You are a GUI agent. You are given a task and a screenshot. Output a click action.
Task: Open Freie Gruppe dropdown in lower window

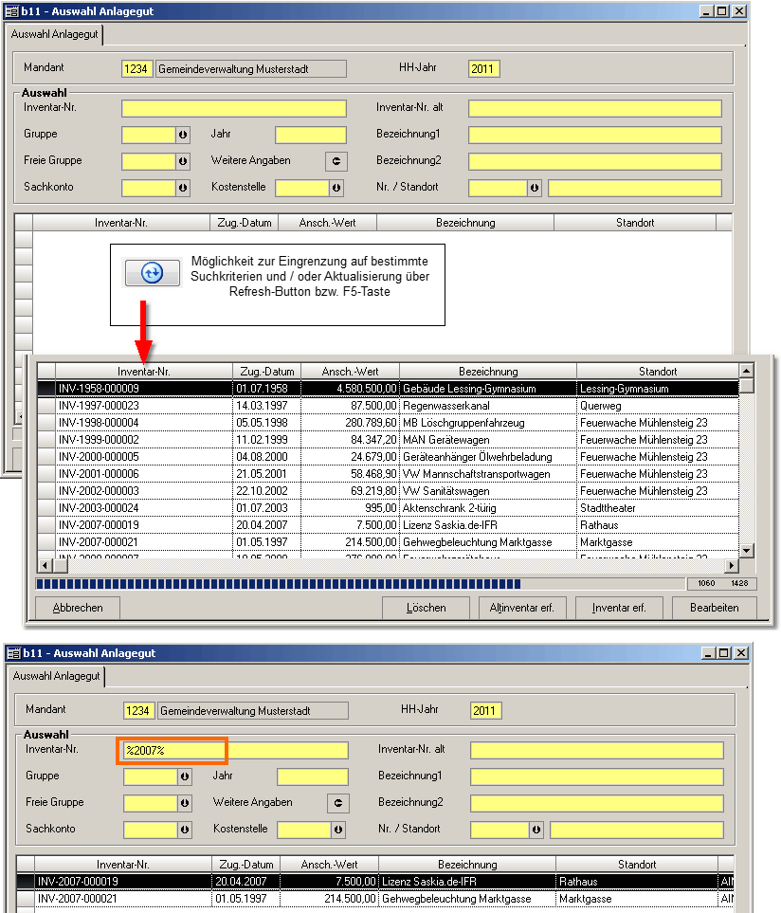[x=185, y=803]
